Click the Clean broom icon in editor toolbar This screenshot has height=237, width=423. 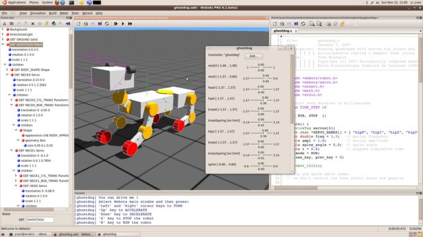click(x=342, y=24)
